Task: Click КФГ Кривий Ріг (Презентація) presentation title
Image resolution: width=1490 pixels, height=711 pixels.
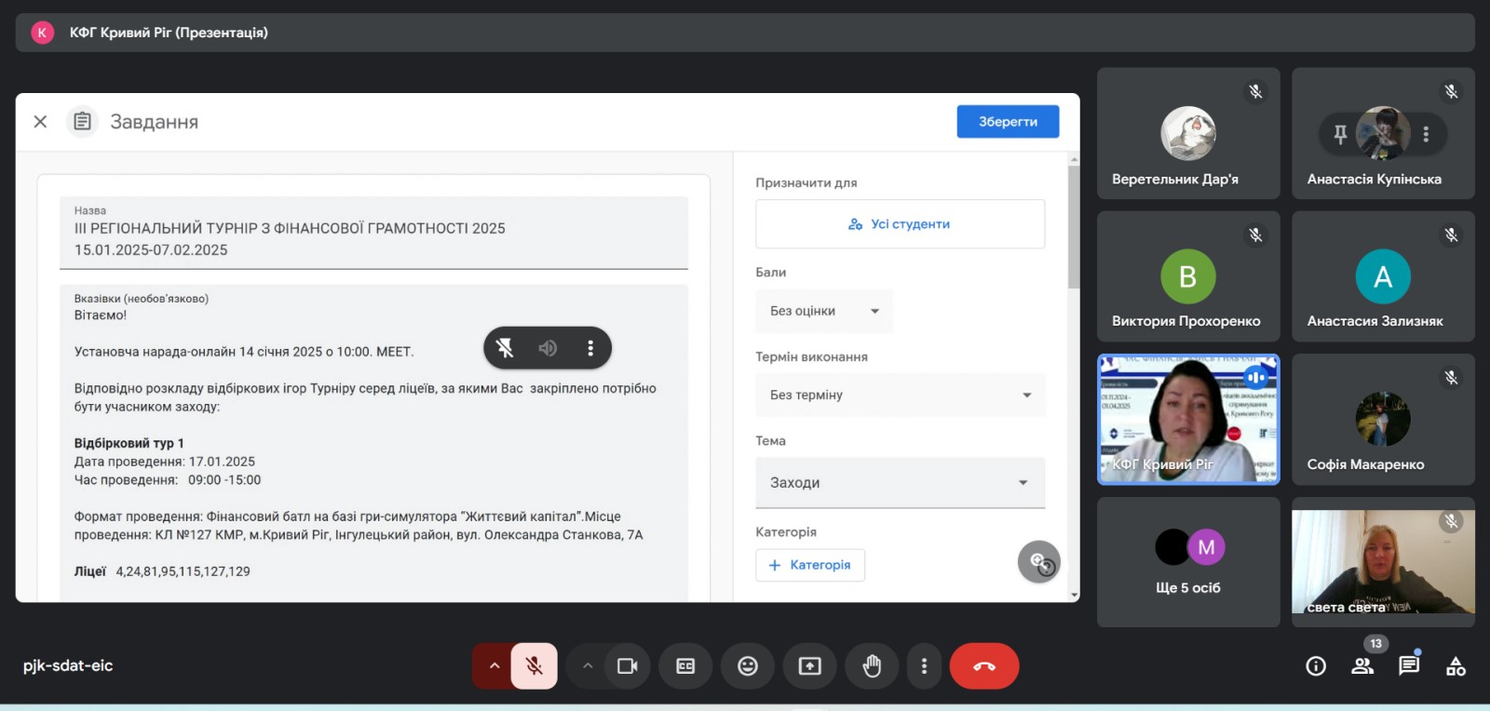Action: pyautogui.click(x=169, y=33)
